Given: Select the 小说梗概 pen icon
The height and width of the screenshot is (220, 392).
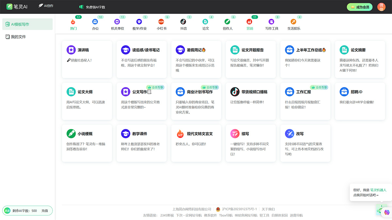Looking at the screenshot, I should pyautogui.click(x=72, y=134).
